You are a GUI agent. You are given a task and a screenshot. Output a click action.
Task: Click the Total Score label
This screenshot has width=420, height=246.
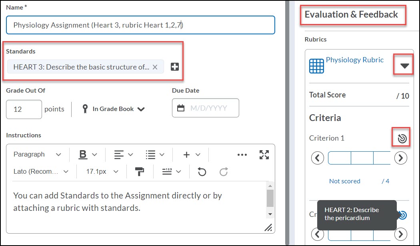coord(327,95)
